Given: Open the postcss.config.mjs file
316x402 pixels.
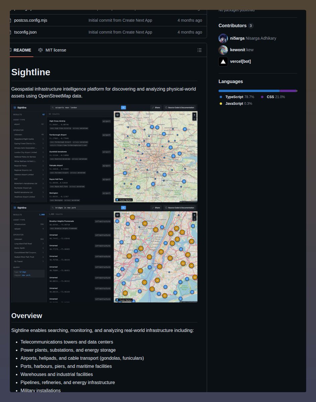Looking at the screenshot, I should click(30, 20).
